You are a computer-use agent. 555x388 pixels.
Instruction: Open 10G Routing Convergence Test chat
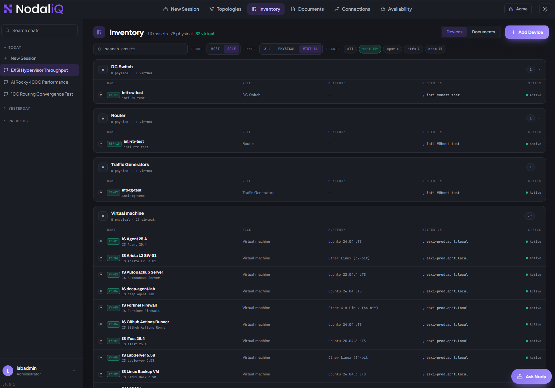pos(40,94)
